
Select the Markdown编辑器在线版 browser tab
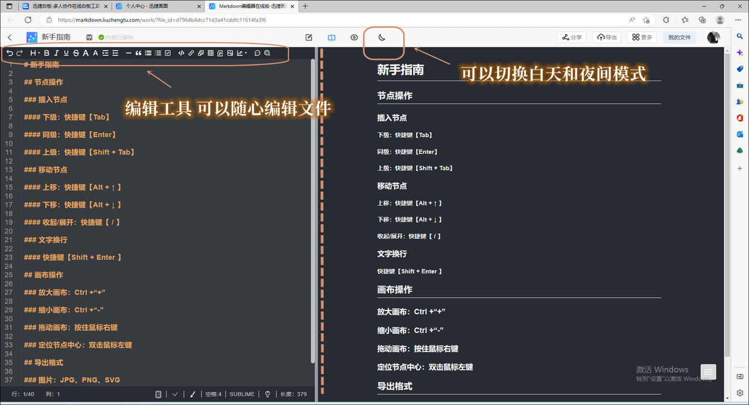(x=251, y=6)
